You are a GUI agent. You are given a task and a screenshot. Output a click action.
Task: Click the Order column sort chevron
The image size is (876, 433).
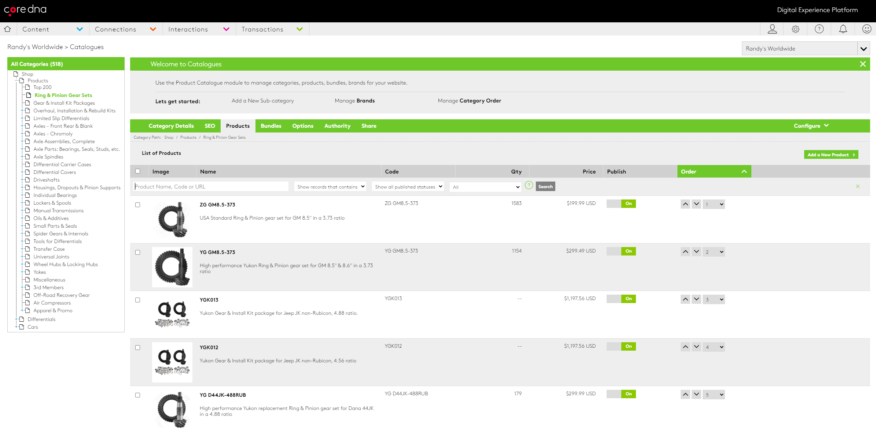pyautogui.click(x=744, y=171)
